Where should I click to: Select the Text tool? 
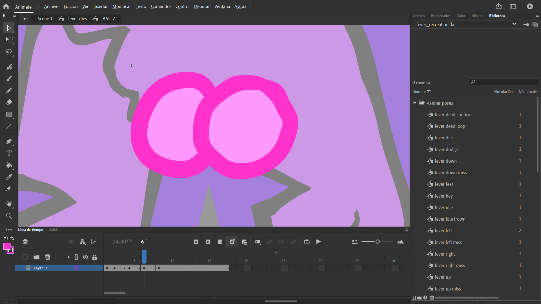[x=9, y=153]
